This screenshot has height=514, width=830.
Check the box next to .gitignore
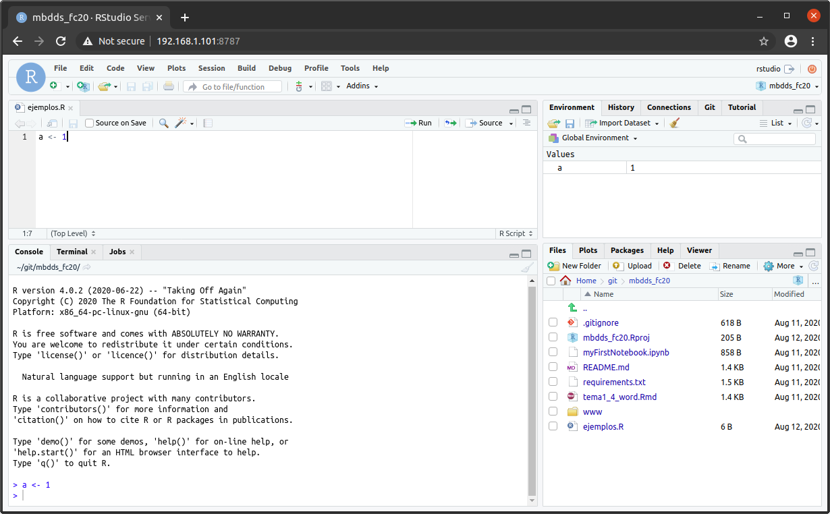(x=553, y=322)
